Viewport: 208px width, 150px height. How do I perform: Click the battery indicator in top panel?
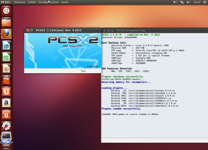pyautogui.click(x=175, y=2)
